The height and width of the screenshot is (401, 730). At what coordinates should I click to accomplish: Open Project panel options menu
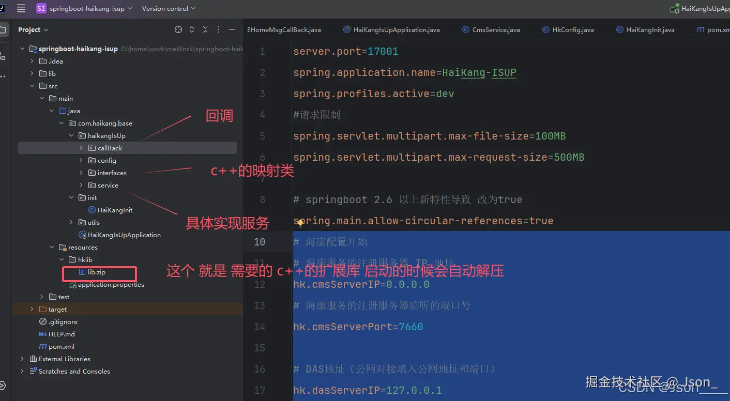coord(219,29)
